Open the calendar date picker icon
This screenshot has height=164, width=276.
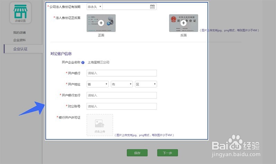(152, 7)
